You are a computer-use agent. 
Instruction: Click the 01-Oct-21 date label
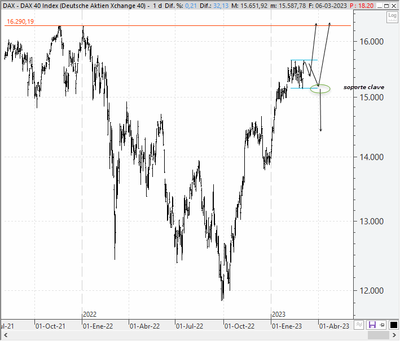(x=50, y=326)
